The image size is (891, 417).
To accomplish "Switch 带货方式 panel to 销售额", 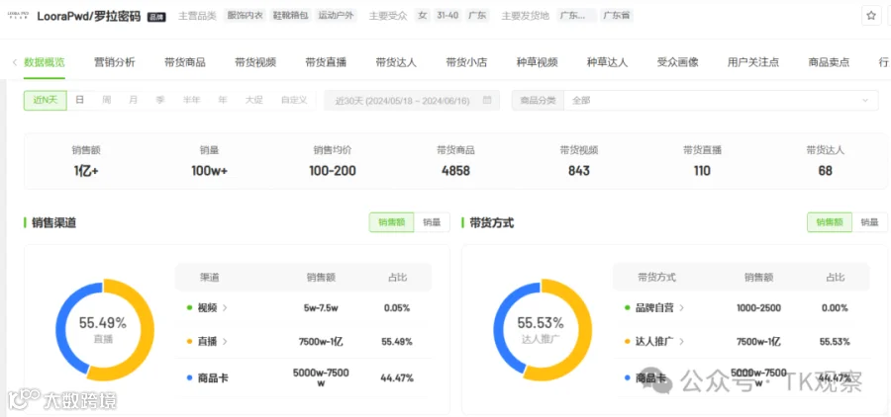I will pyautogui.click(x=830, y=222).
